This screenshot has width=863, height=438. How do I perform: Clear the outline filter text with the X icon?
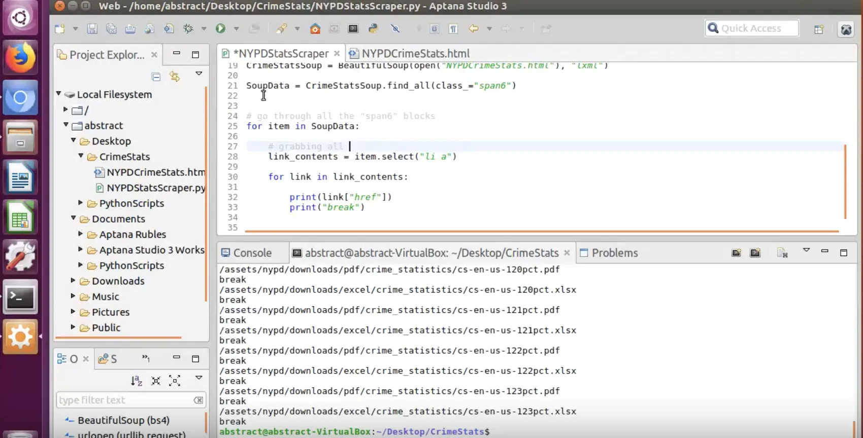point(198,400)
